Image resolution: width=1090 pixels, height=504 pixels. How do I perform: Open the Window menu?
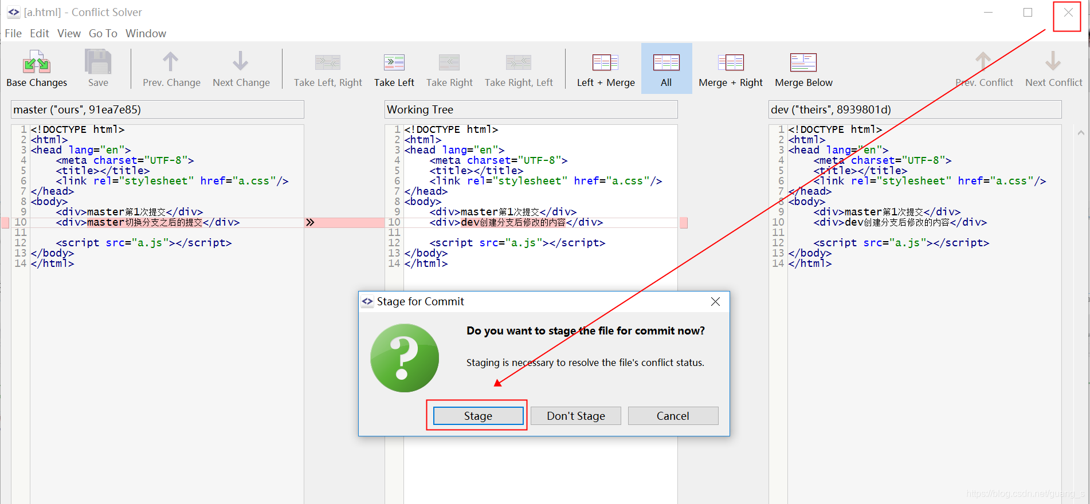point(146,33)
